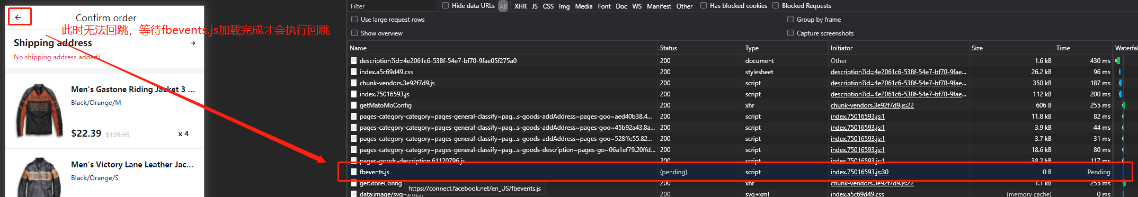Screen dimensions: 1138x197
Task: Sort by Status column header
Action: (x=700, y=48)
